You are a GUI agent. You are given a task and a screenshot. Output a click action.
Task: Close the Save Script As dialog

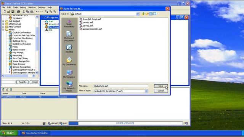(167, 9)
